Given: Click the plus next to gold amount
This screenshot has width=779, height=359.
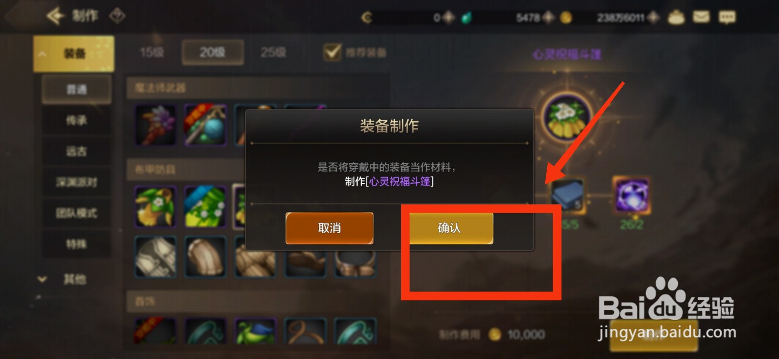Looking at the screenshot, I should [x=654, y=18].
